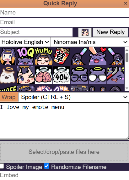129x180 pixels.
Task: Toggle emote menu via Ina face button
Action: tap(85, 32)
